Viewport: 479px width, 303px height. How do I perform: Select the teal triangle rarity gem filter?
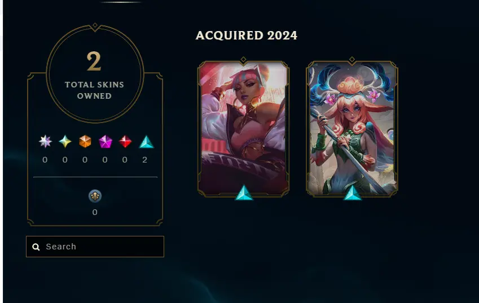click(x=146, y=142)
